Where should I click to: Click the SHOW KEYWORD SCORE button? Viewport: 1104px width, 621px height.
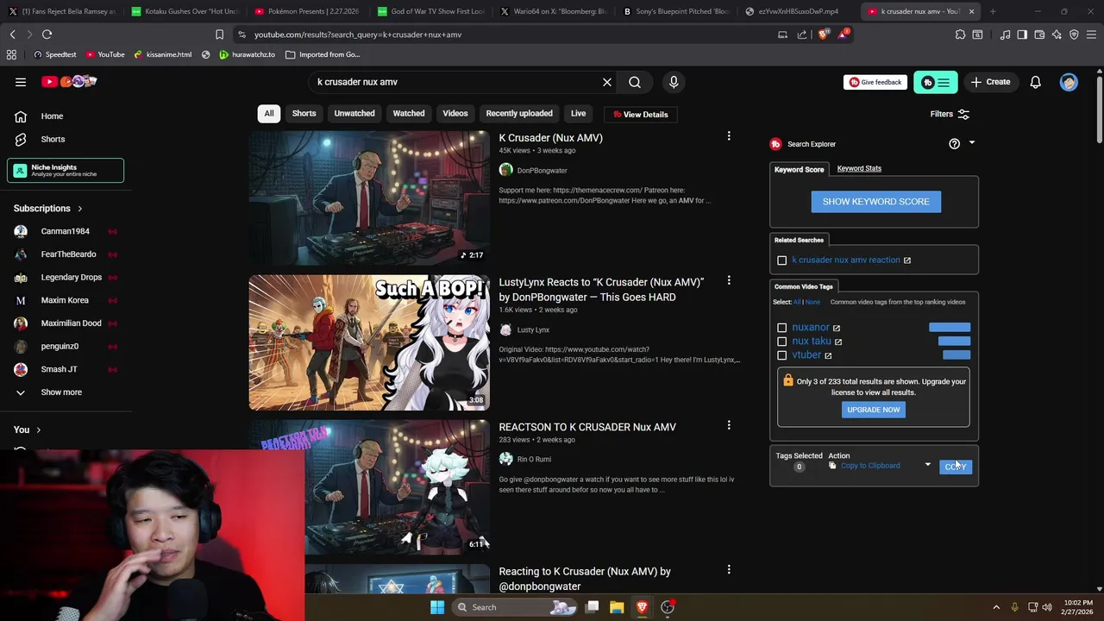click(875, 202)
